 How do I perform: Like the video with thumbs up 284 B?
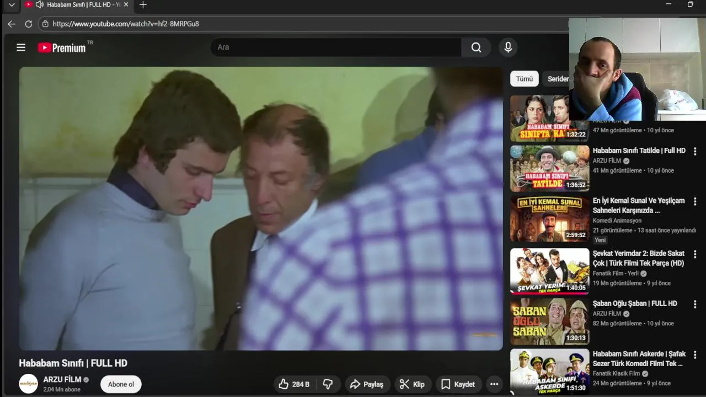click(294, 384)
